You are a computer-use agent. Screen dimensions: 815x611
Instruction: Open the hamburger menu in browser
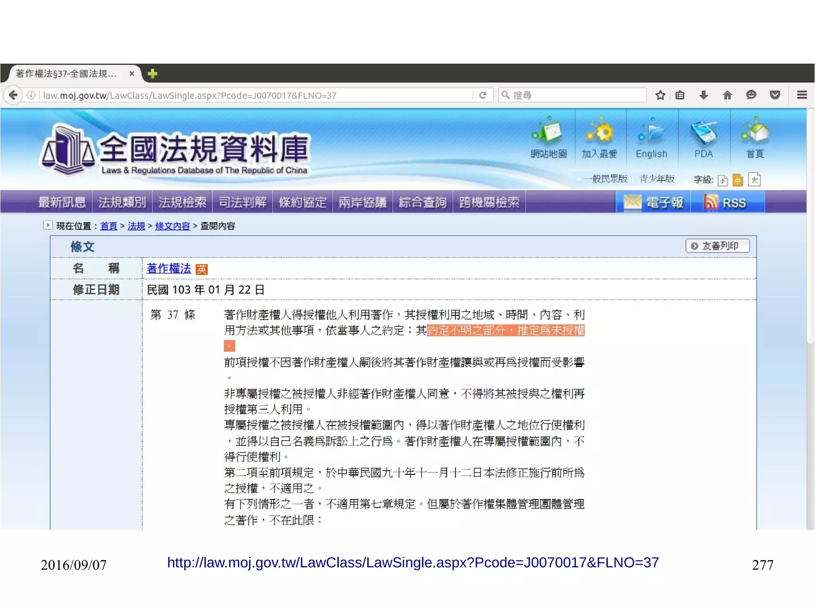pyautogui.click(x=802, y=95)
